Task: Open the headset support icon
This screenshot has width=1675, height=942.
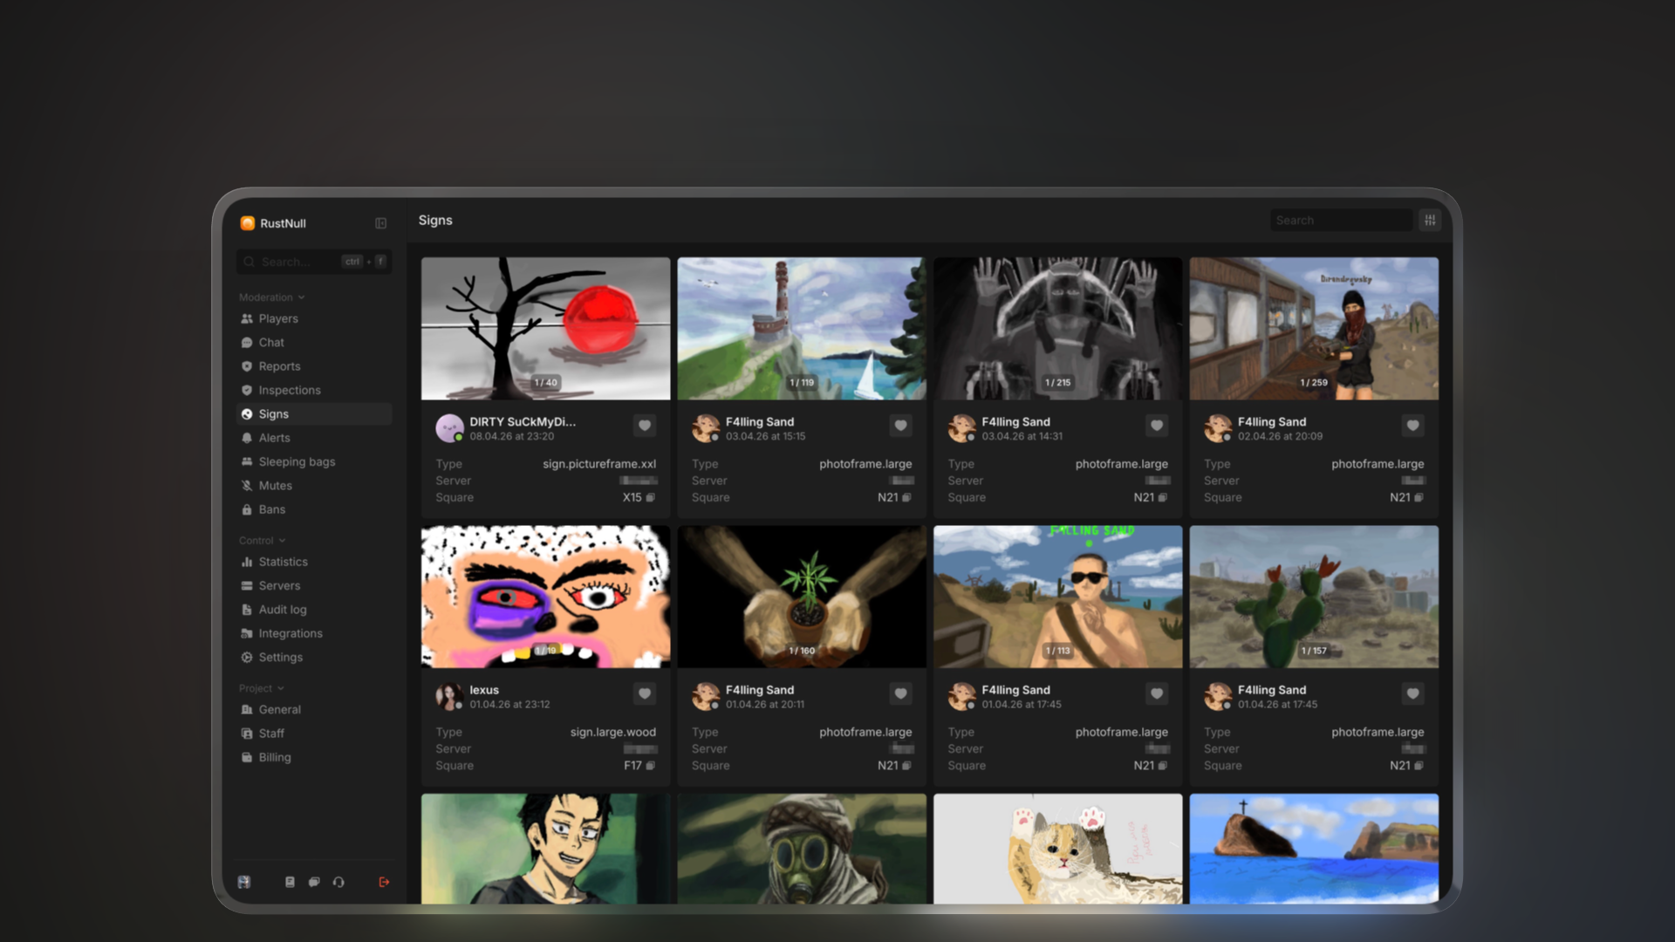Action: pos(338,882)
